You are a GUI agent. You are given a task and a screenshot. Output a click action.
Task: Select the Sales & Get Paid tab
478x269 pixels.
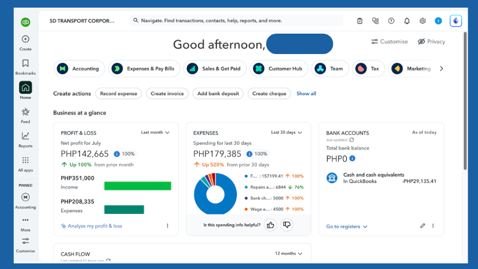click(x=215, y=69)
